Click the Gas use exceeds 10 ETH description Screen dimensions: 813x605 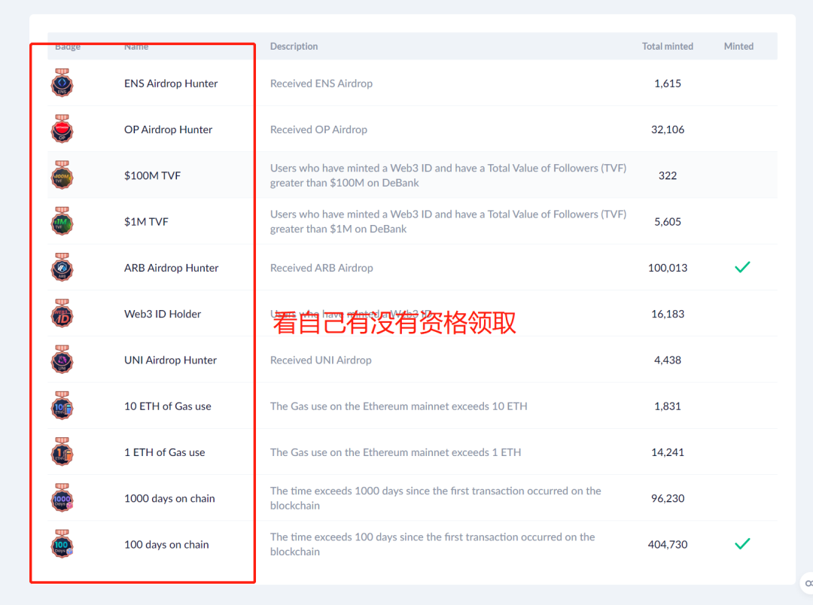click(398, 406)
